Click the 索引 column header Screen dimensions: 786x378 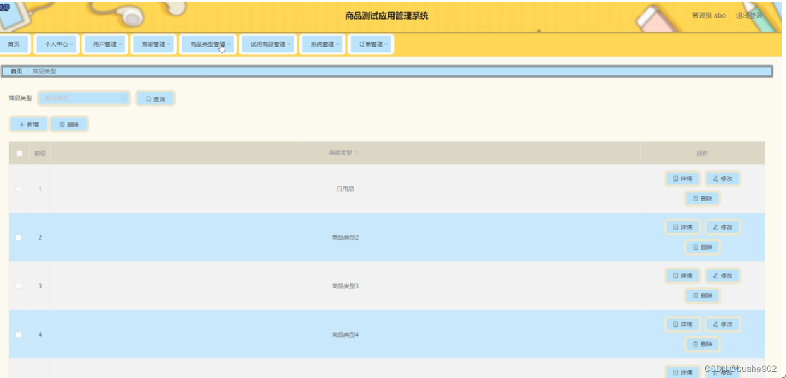coord(40,153)
